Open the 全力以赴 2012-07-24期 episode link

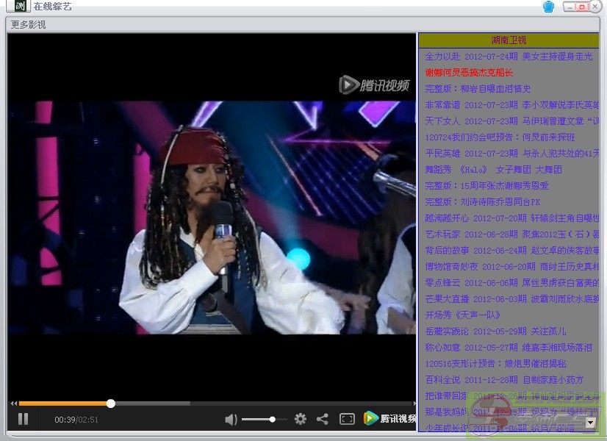pyautogui.click(x=508, y=57)
